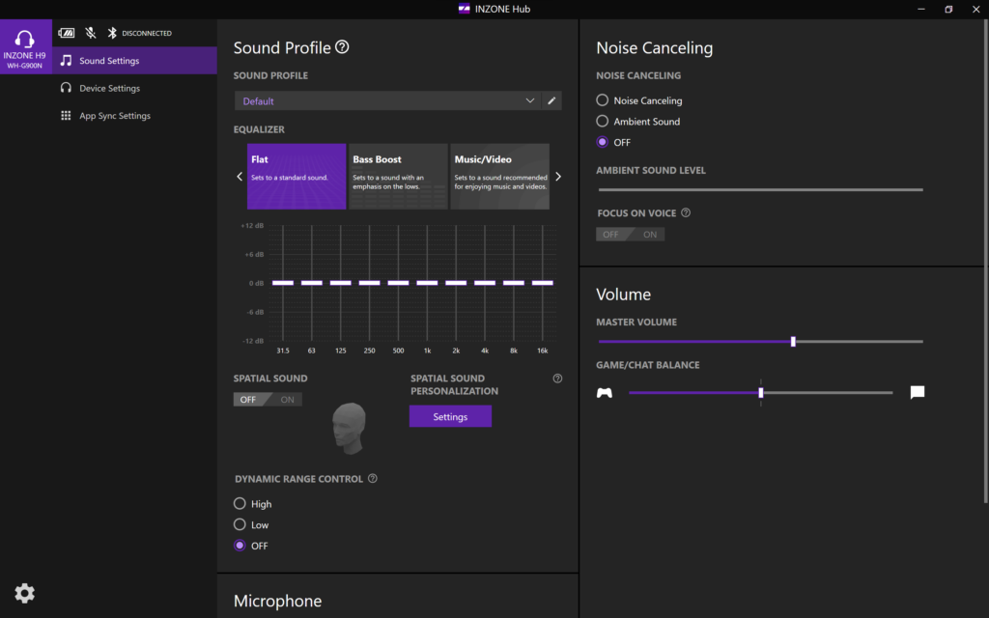Click the Volume section heading

click(x=623, y=295)
